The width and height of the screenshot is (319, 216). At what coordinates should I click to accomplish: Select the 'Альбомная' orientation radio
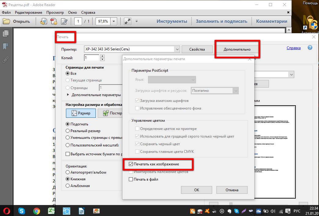[67, 186]
